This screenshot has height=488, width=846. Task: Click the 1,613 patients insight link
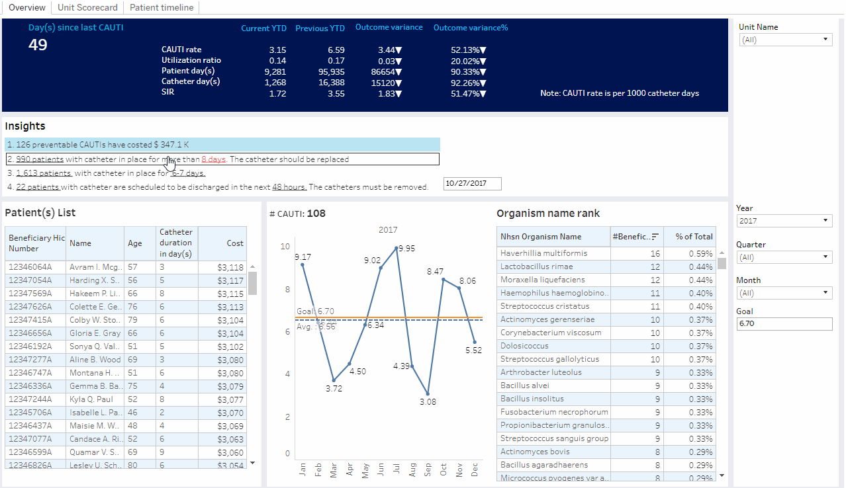click(x=44, y=173)
